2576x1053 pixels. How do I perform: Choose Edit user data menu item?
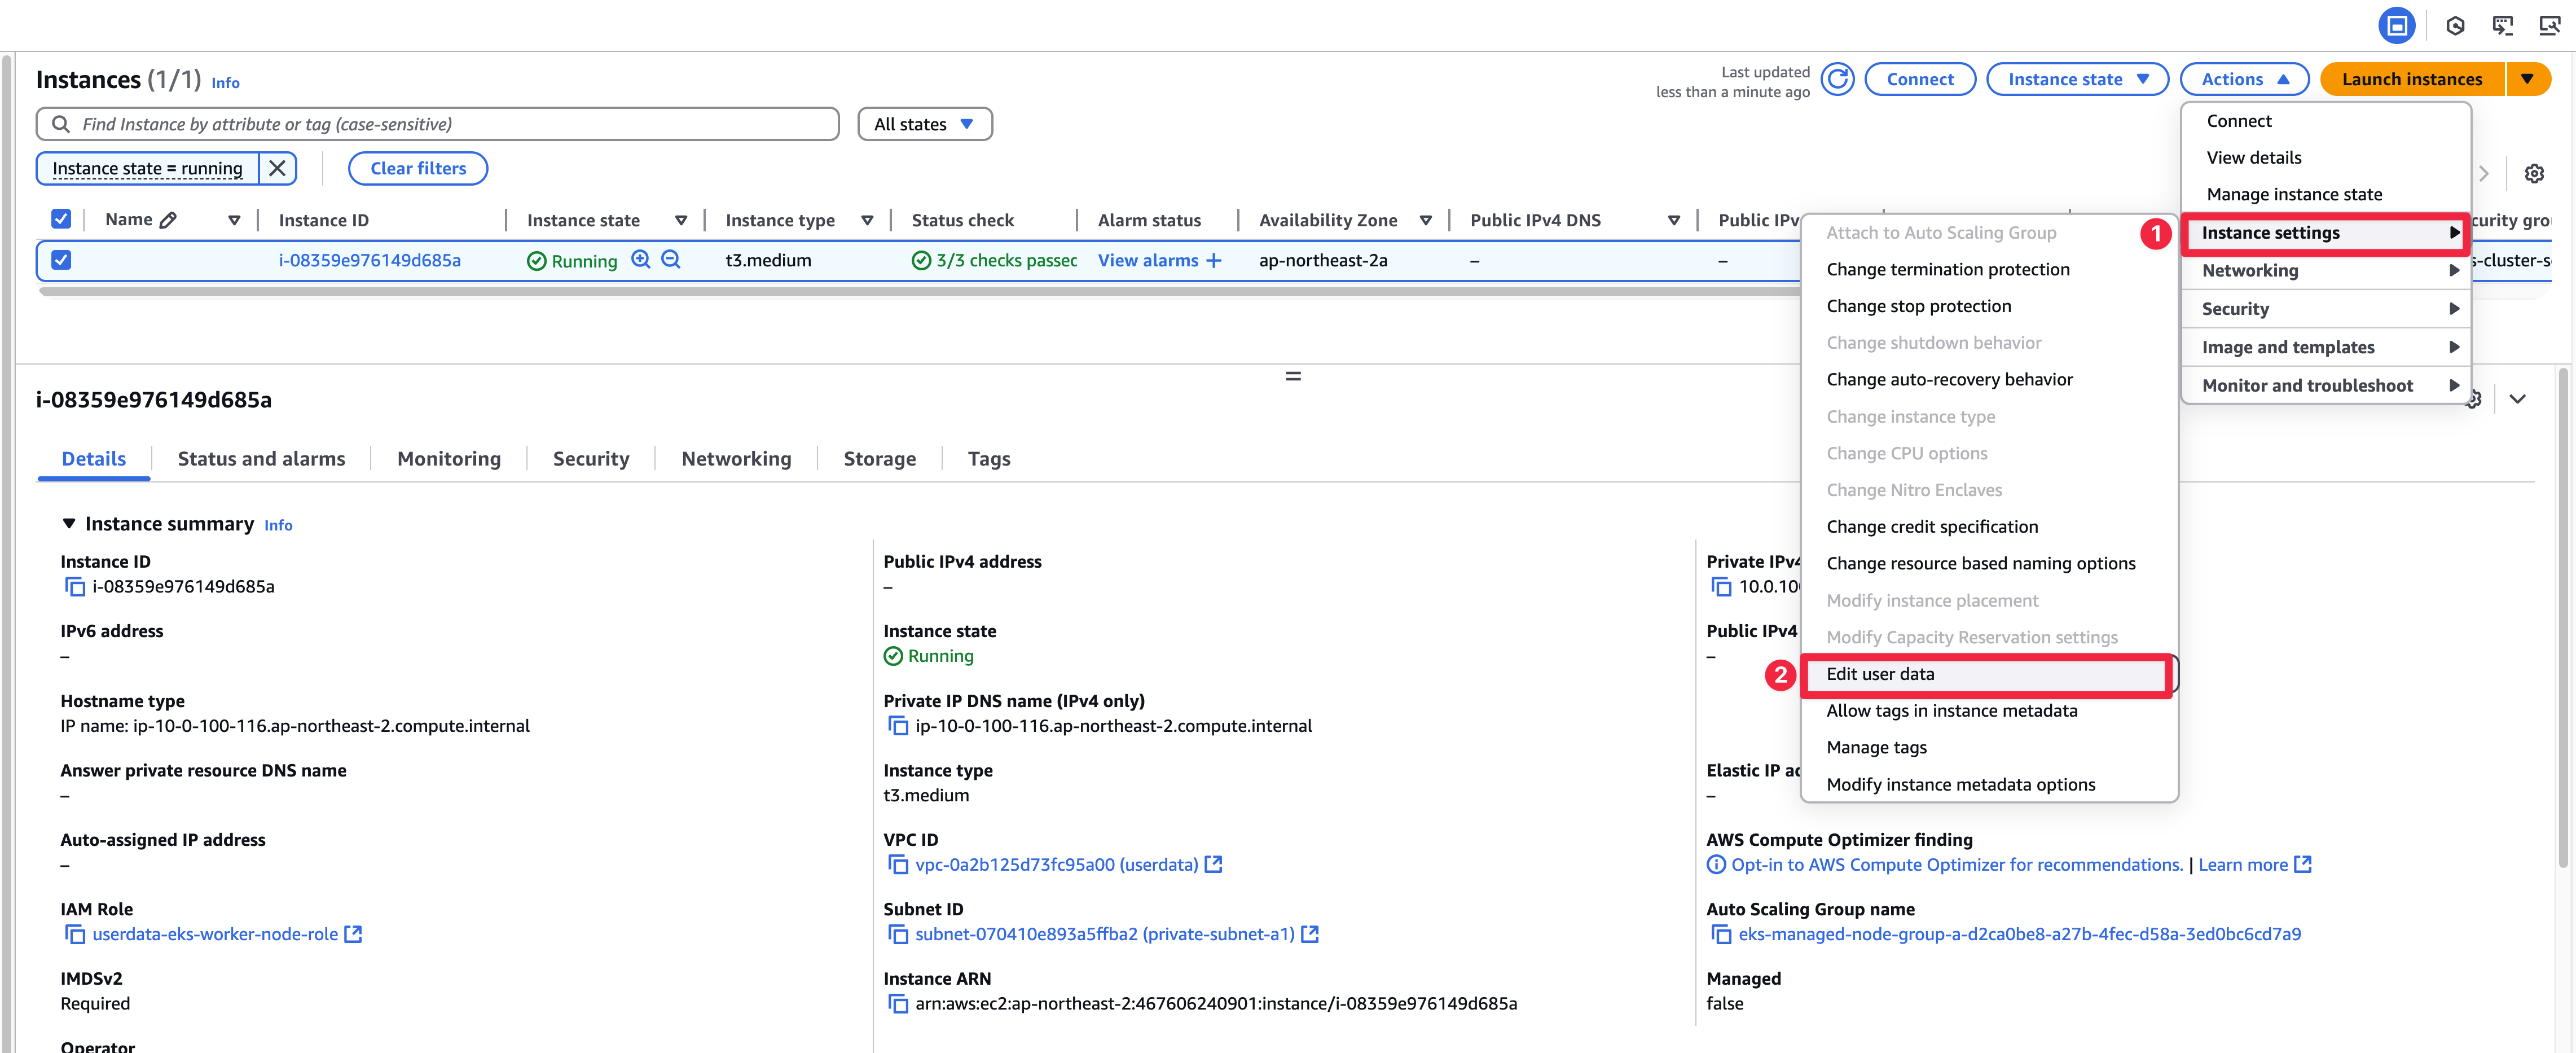pos(1880,674)
